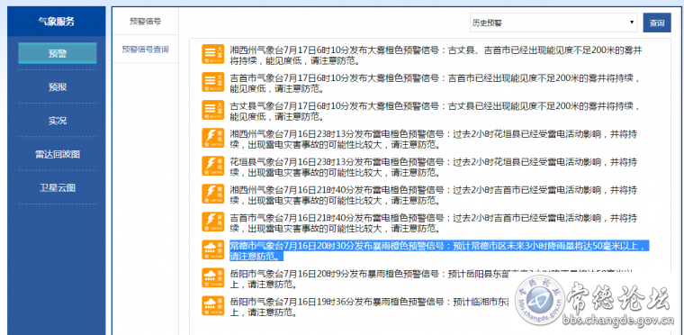Click rainstorm icon for 岳阳市 20时9分 alert
This screenshot has width=684, height=335.
click(x=213, y=277)
